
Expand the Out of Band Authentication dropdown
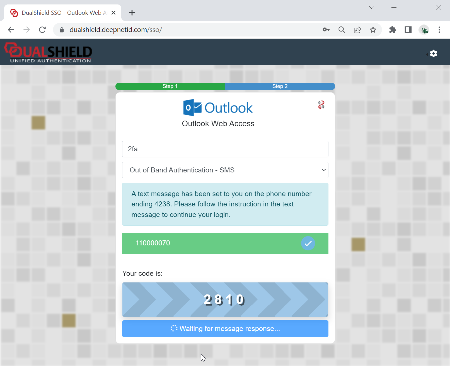click(x=225, y=170)
